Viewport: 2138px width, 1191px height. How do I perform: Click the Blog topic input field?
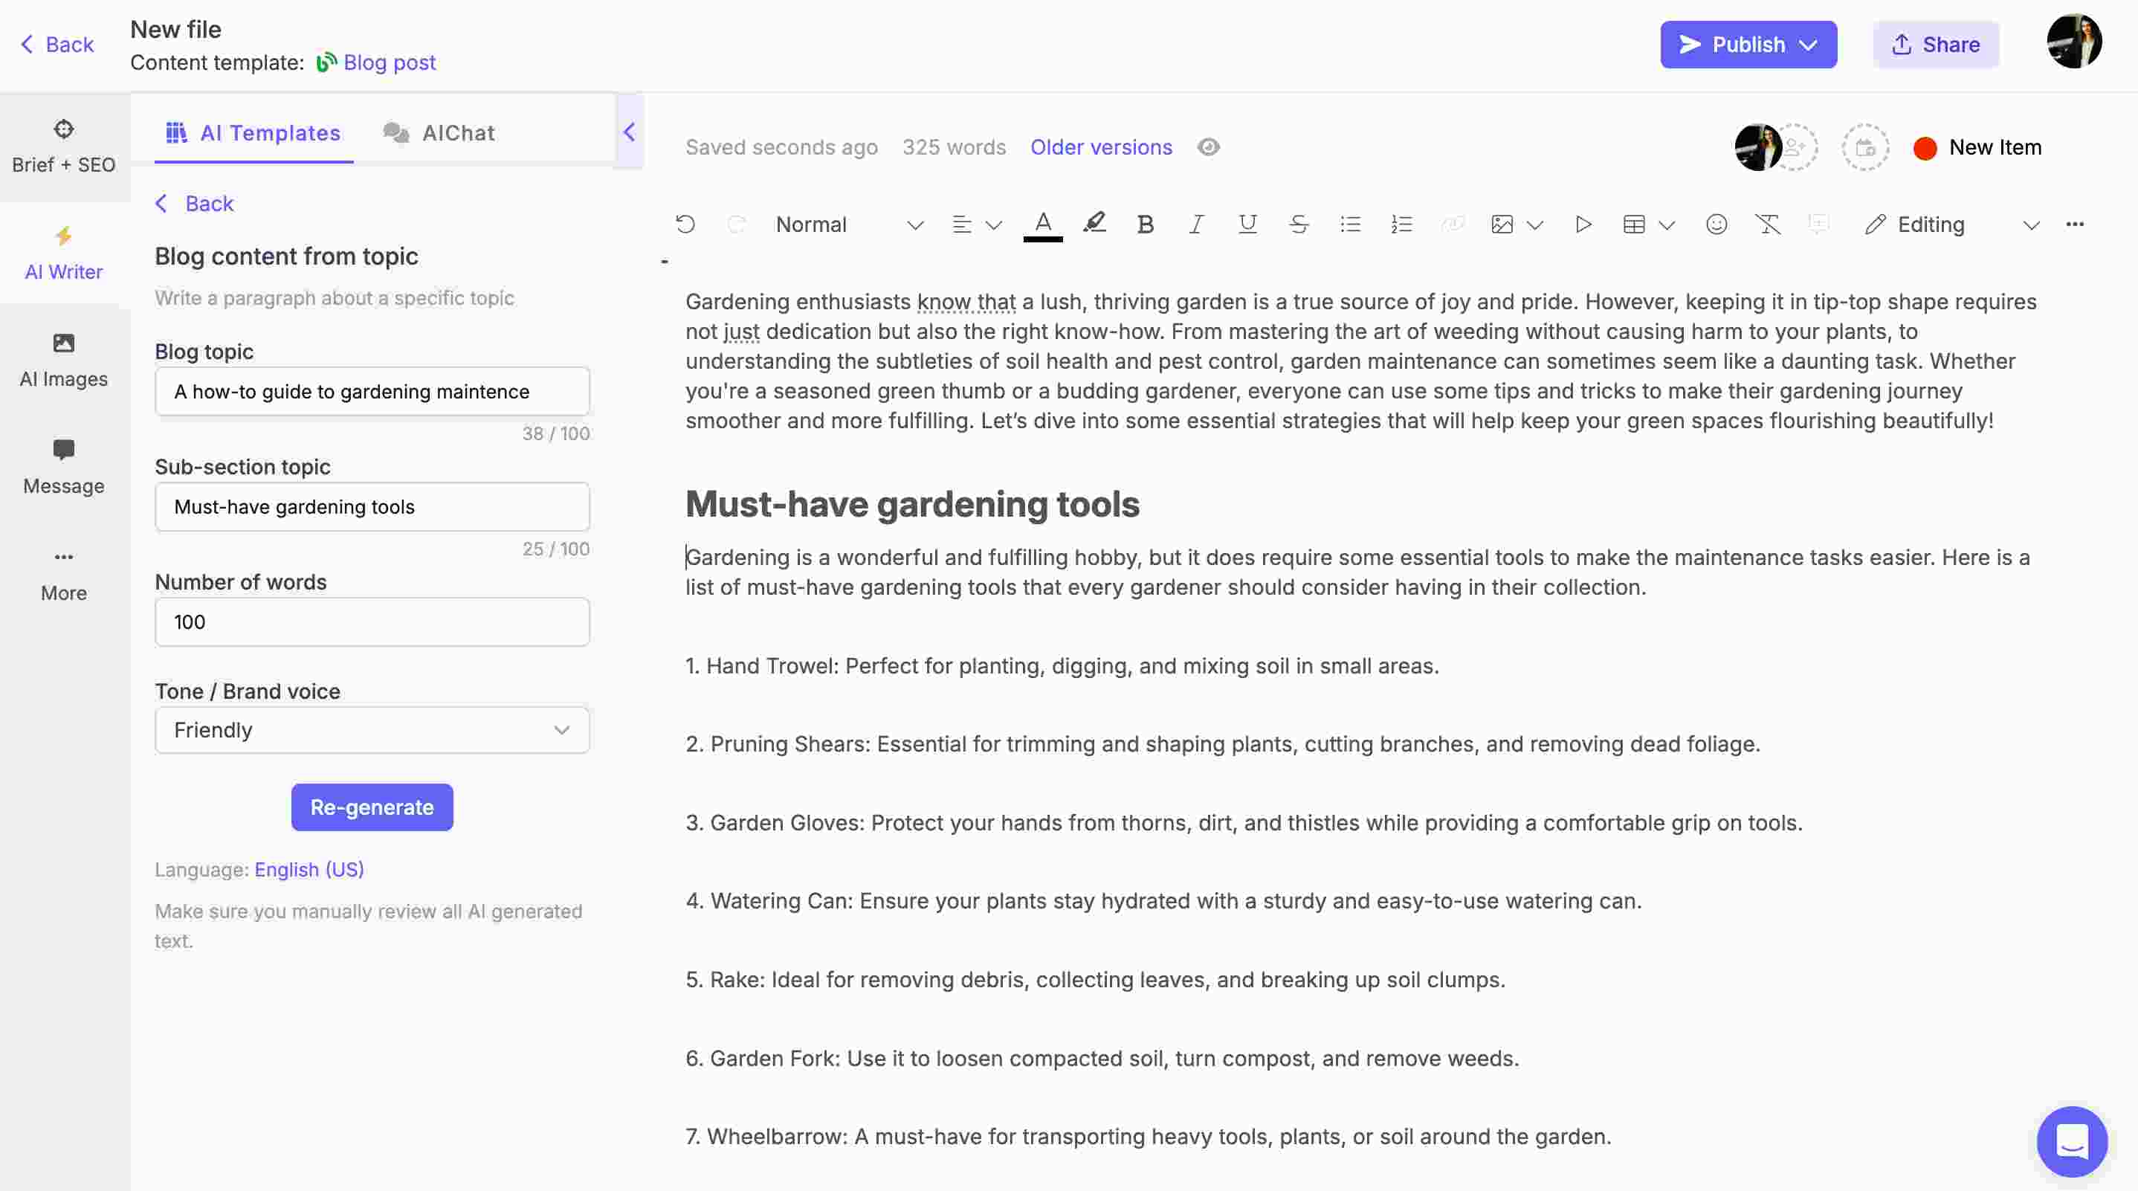(372, 392)
